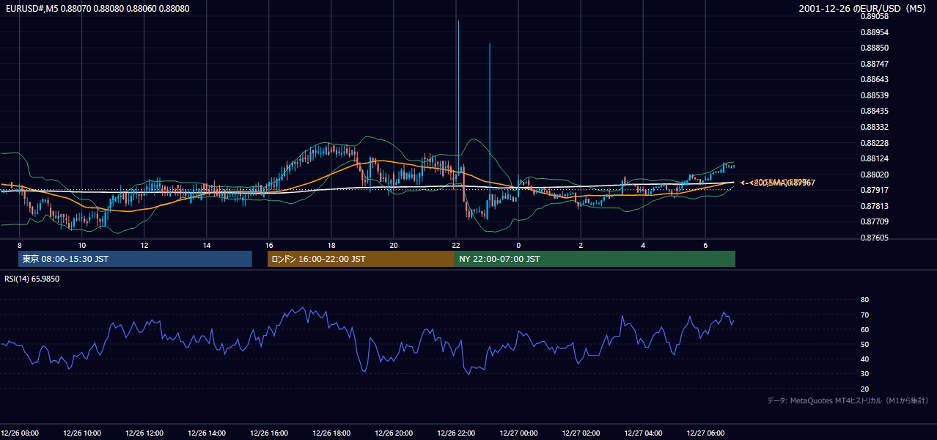Click the 東京 08:00-15:30 JST session bar
The image size is (937, 440).
point(135,259)
